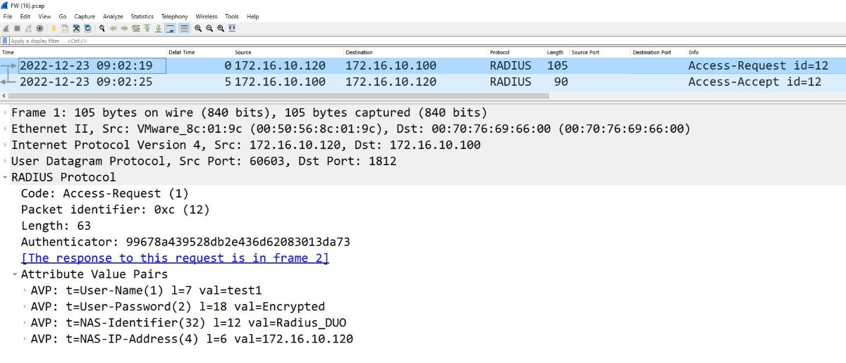Jump to the last packet
Screen dimensions: 846x363
click(x=159, y=28)
